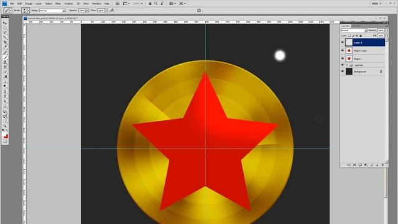Open the WEB workspace switcher
Image resolution: width=398 pixels, height=224 pixels.
pos(377,4)
